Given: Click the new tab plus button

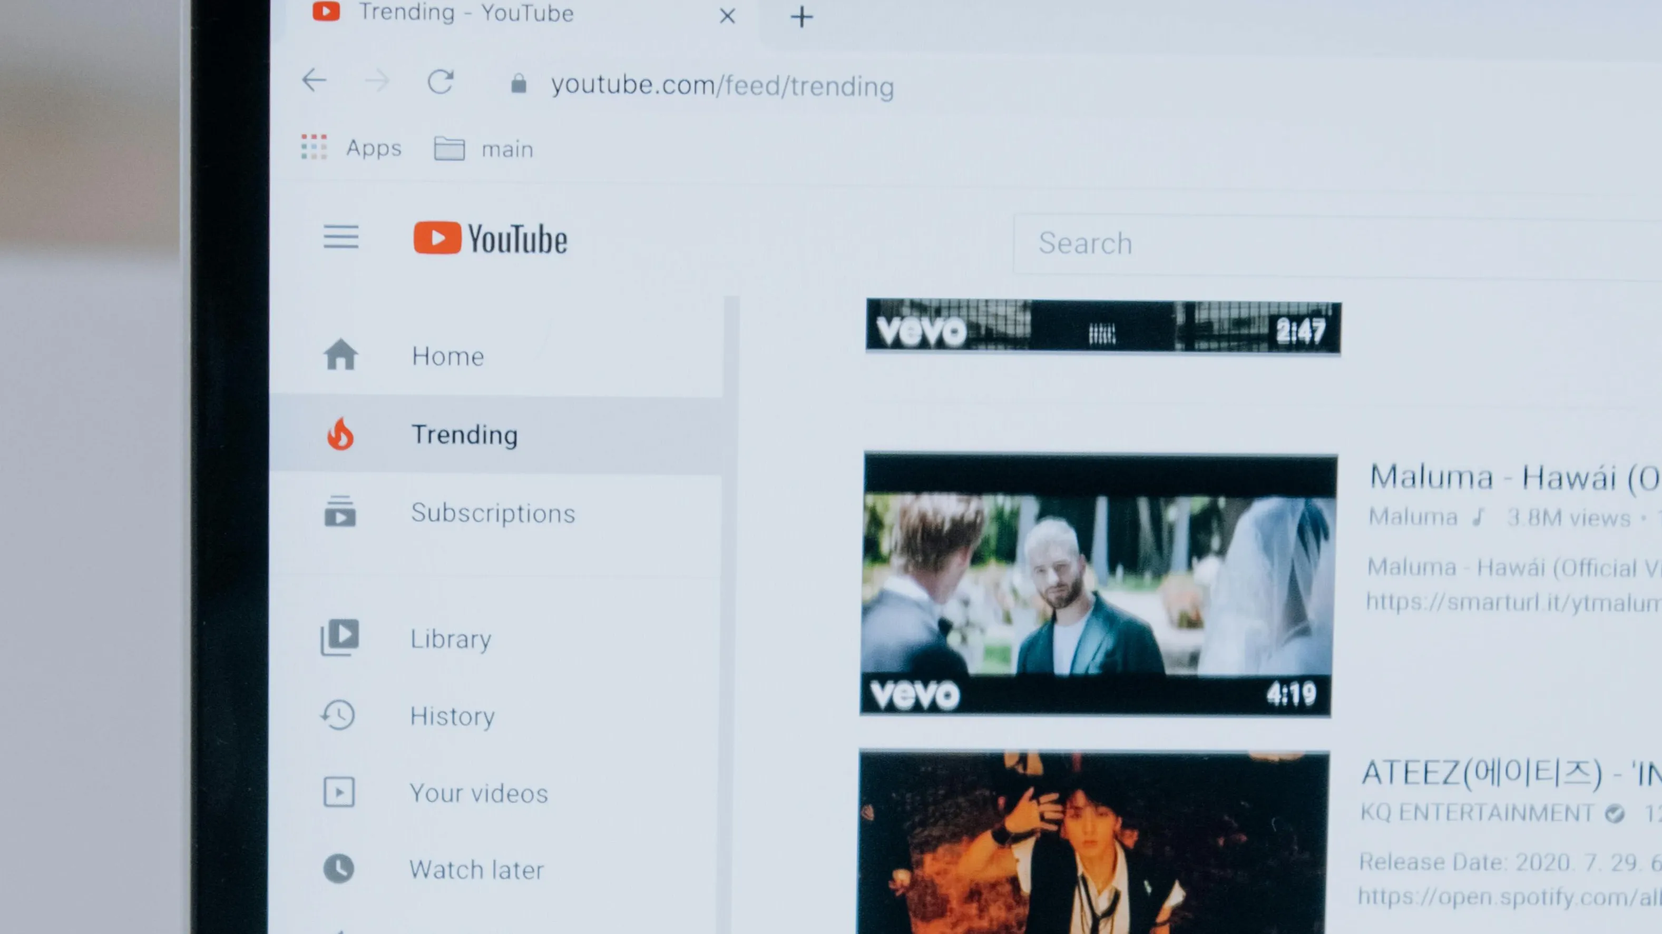Looking at the screenshot, I should [x=804, y=16].
